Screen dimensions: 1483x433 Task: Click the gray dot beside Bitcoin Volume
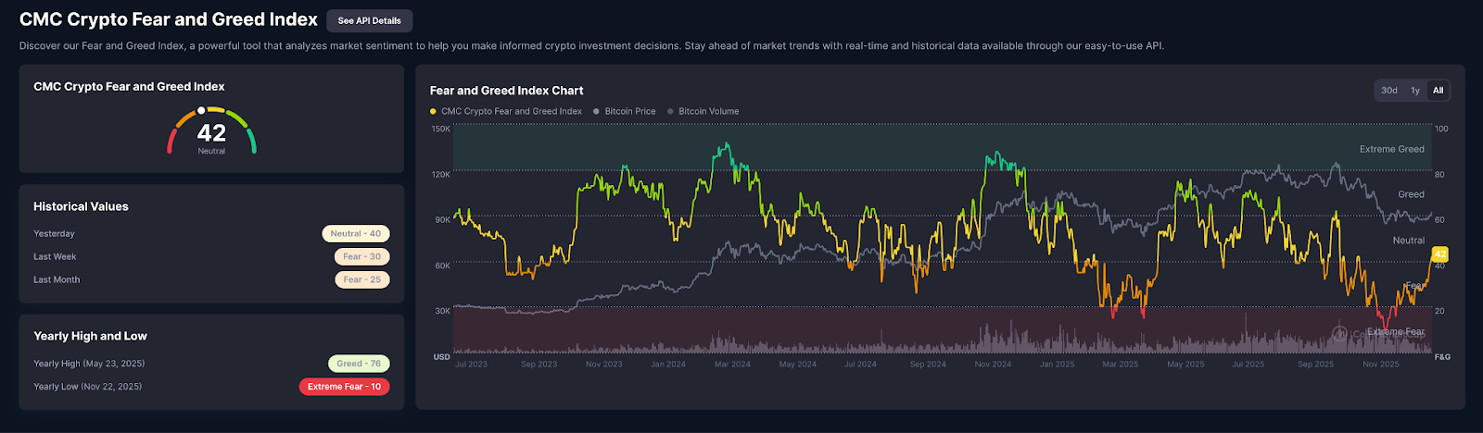click(670, 112)
